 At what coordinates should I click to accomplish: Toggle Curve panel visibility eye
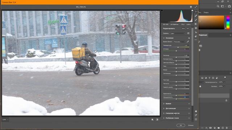(x=189, y=104)
